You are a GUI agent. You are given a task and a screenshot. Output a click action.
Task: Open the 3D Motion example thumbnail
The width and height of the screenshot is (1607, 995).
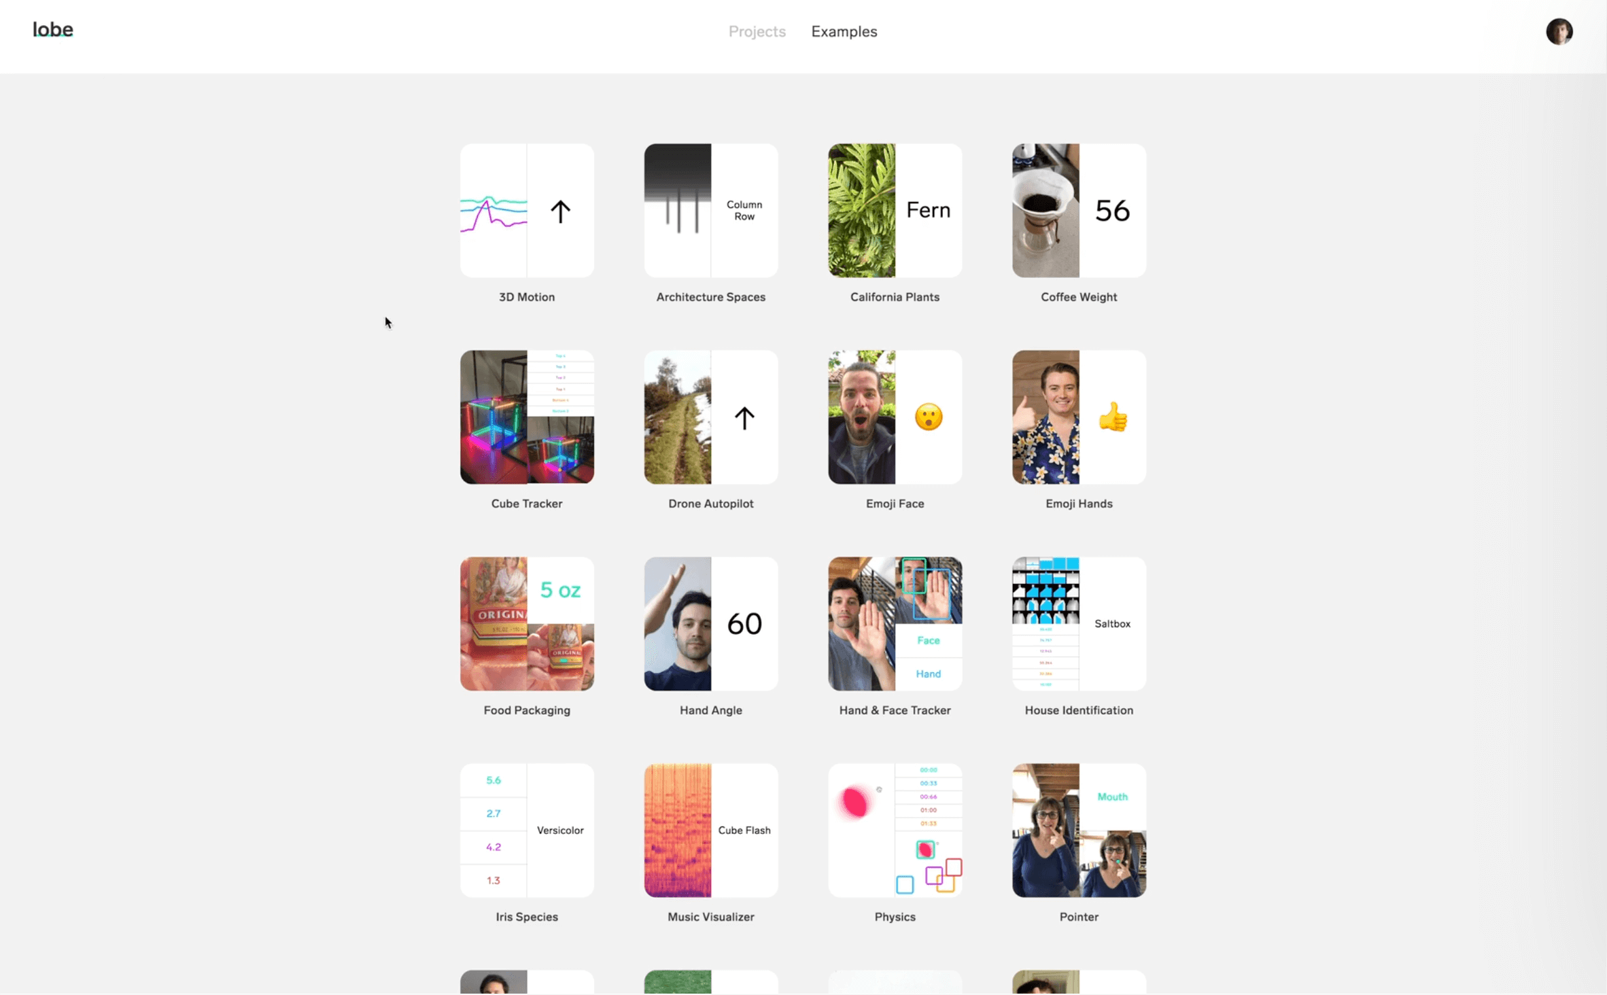click(527, 210)
